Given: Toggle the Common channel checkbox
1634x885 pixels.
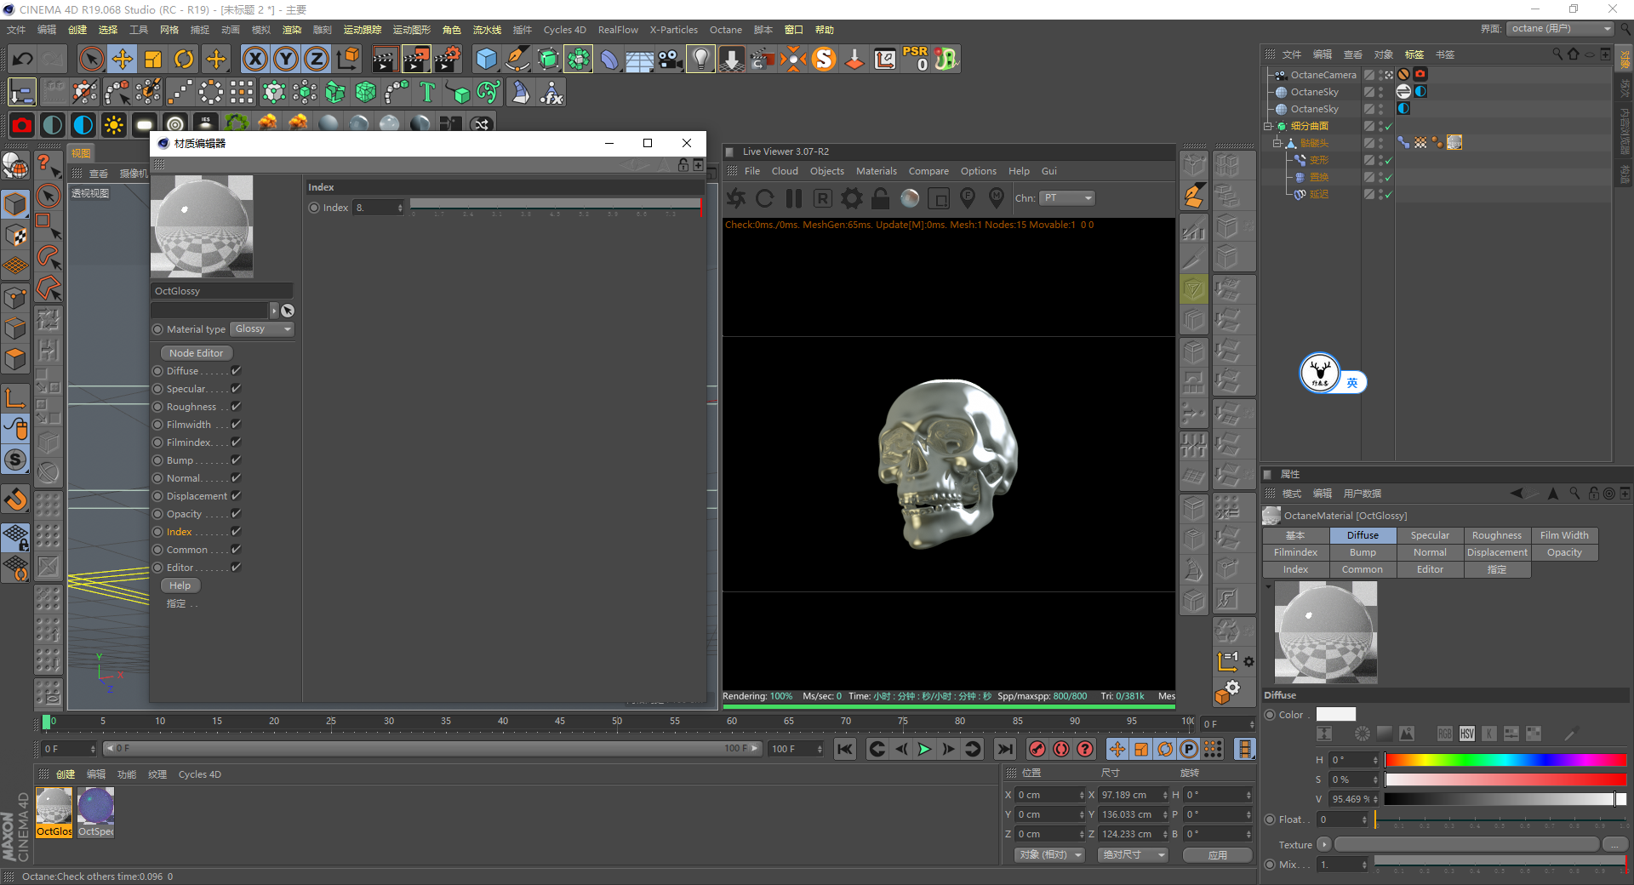Looking at the screenshot, I should coord(236,550).
